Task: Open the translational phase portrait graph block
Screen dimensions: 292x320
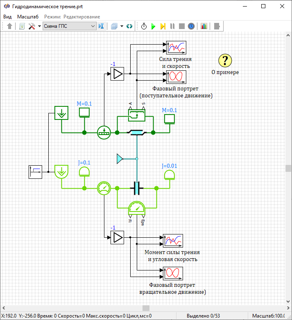Action: (x=176, y=77)
